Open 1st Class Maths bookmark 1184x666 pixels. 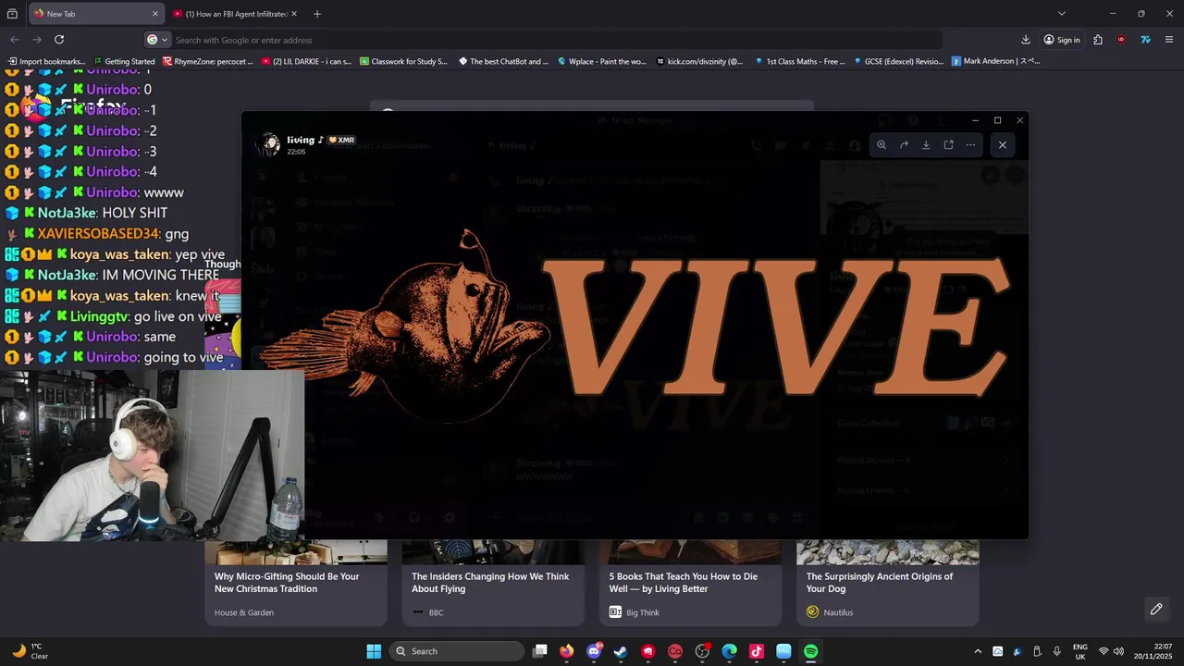point(799,61)
